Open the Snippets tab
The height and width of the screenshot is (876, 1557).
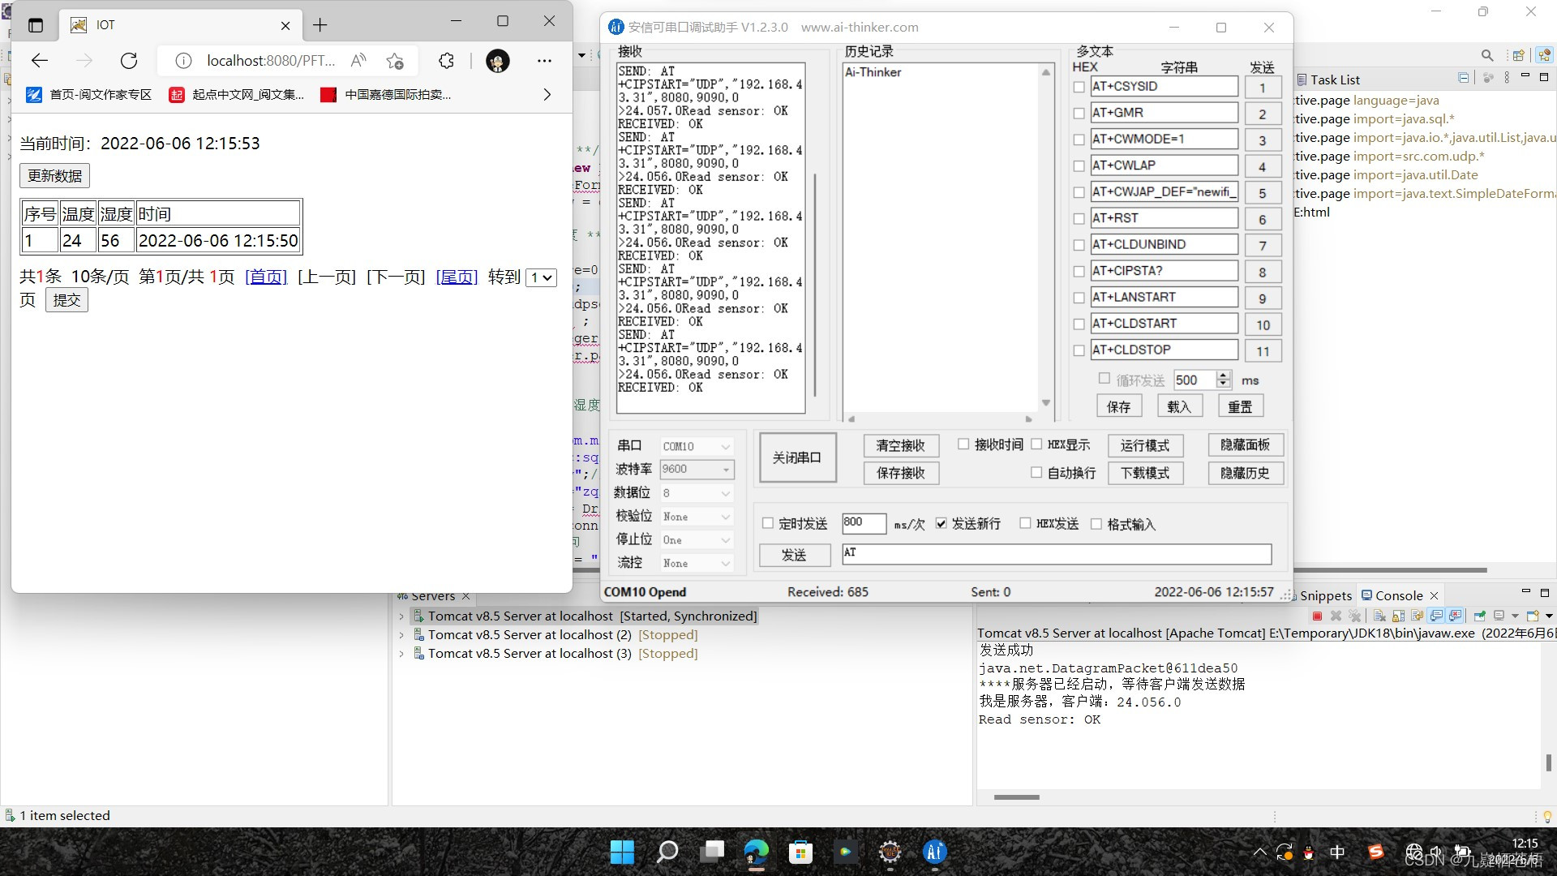[1325, 595]
